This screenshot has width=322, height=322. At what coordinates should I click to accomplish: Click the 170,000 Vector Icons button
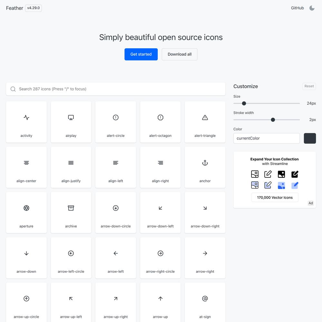point(275,197)
